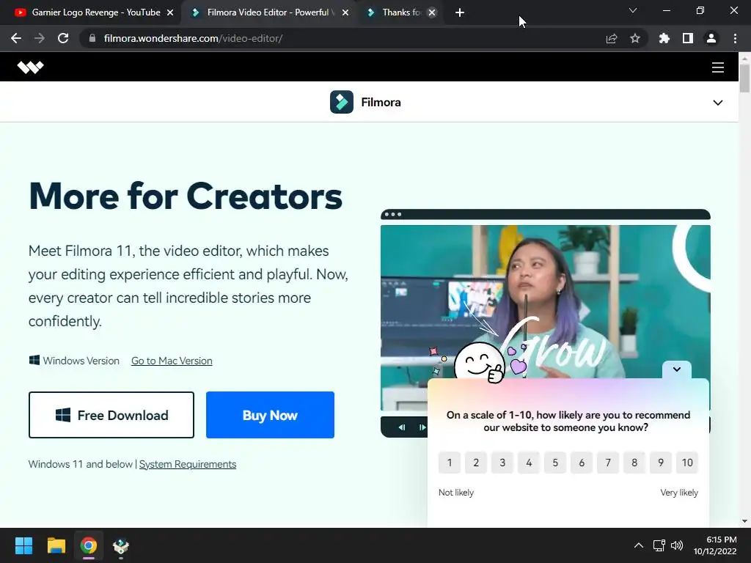Click next frame control under the video
751x563 pixels.
tap(422, 427)
